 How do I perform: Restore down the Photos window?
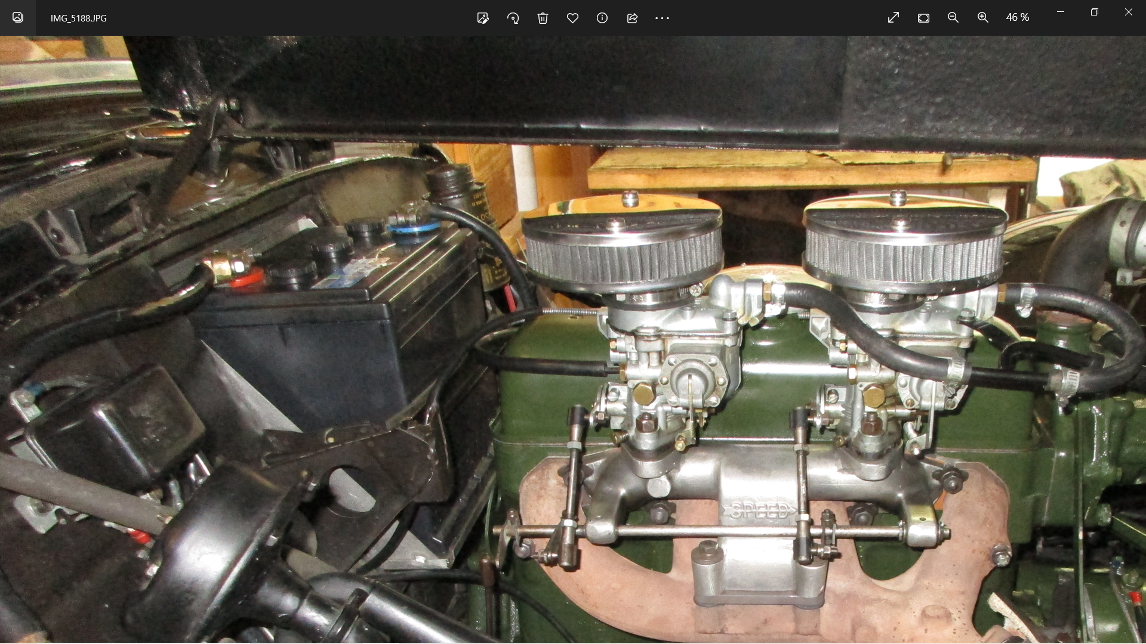tap(1095, 12)
